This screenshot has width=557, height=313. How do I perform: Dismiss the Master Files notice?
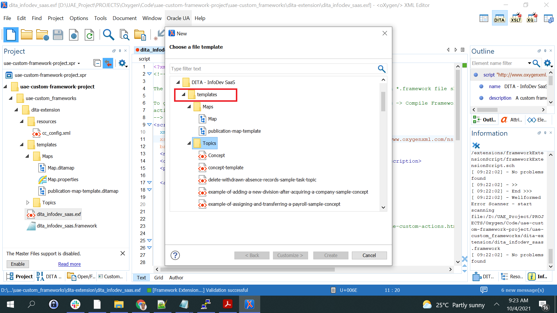123,253
